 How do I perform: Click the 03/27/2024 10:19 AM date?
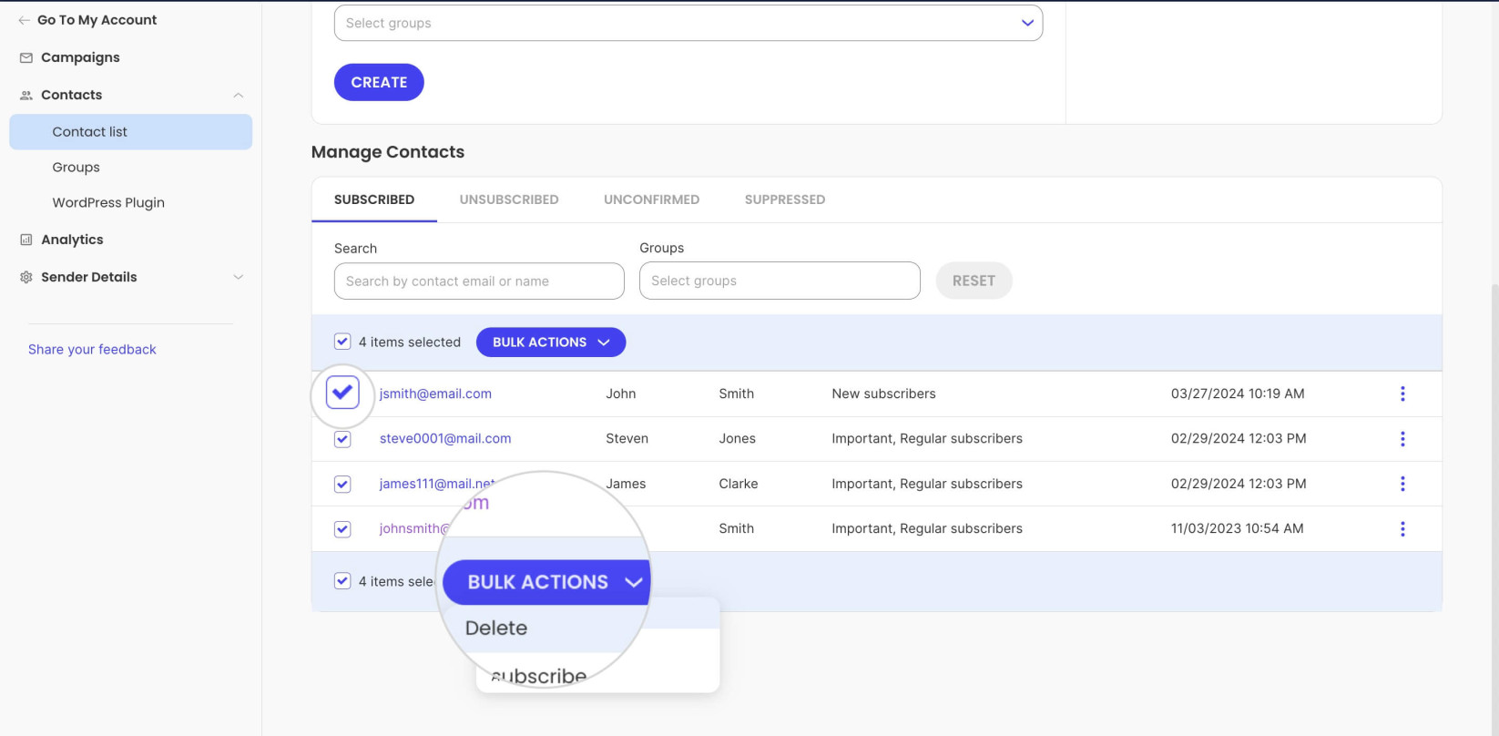click(x=1238, y=394)
